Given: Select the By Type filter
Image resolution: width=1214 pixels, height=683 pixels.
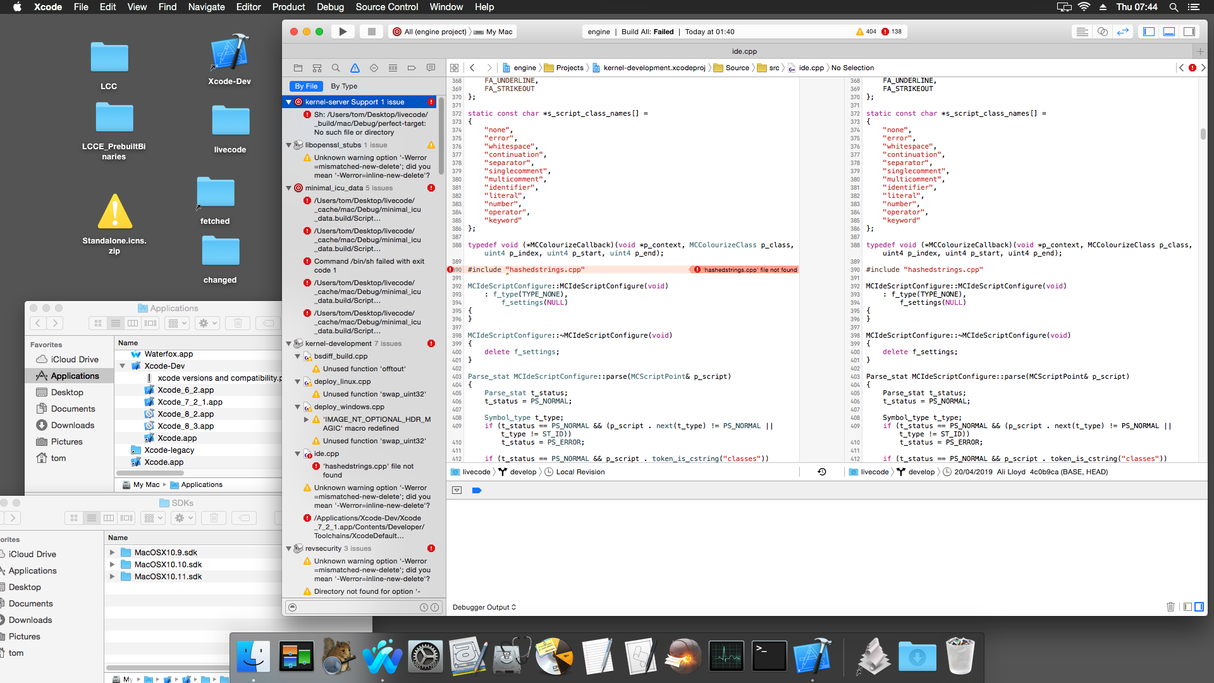Looking at the screenshot, I should pos(344,86).
